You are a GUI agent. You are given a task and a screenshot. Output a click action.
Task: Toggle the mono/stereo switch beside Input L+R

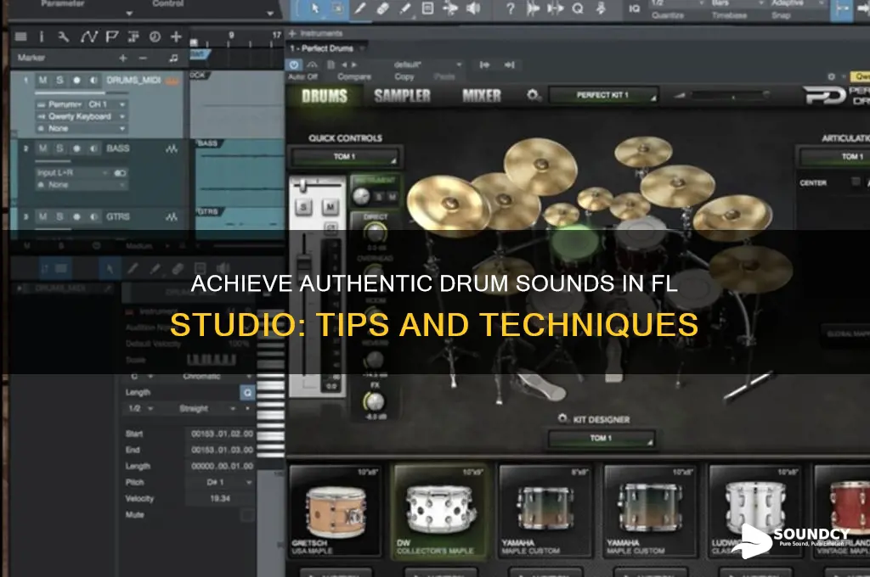point(121,173)
